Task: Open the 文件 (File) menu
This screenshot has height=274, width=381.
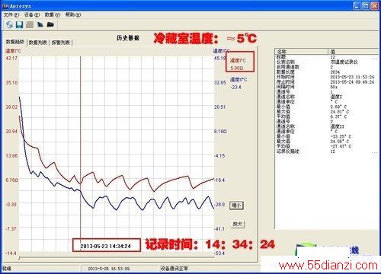Action: coord(11,15)
